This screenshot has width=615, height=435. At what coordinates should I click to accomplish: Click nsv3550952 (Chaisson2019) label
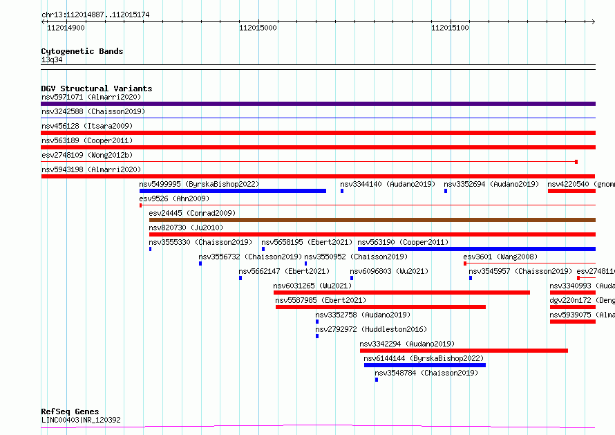356,257
